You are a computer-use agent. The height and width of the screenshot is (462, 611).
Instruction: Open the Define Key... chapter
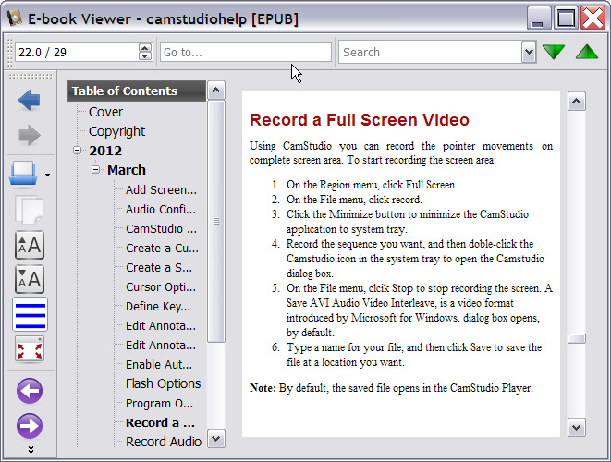pos(158,307)
